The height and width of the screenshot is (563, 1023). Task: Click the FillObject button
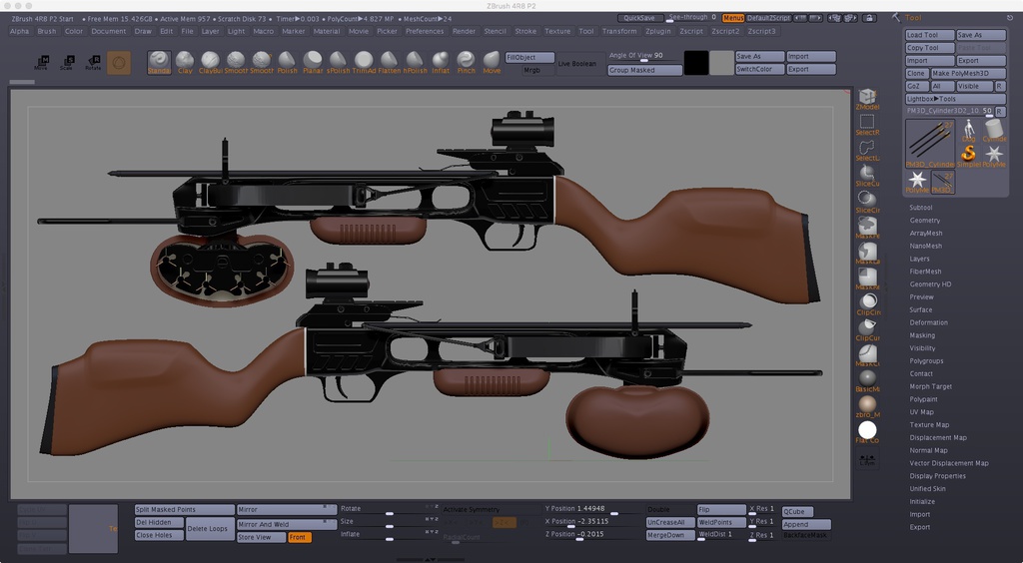tap(529, 57)
